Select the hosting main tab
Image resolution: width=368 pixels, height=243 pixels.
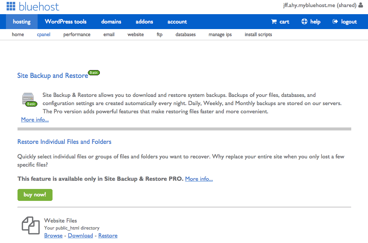click(x=22, y=22)
